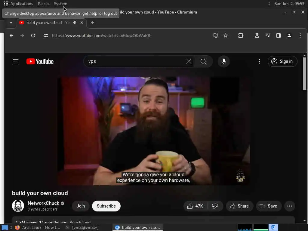
Task: Open media controls icon in toolbar
Action: (x=267, y=35)
